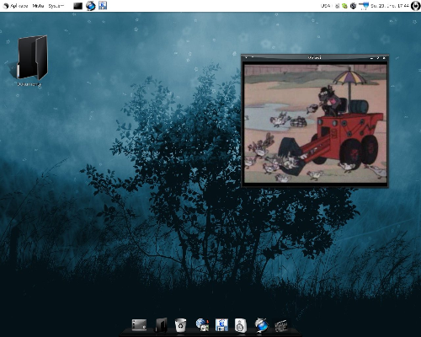Viewport: 421px width, 337px height.
Task: Click the power button in panel corner
Action: coord(415,6)
